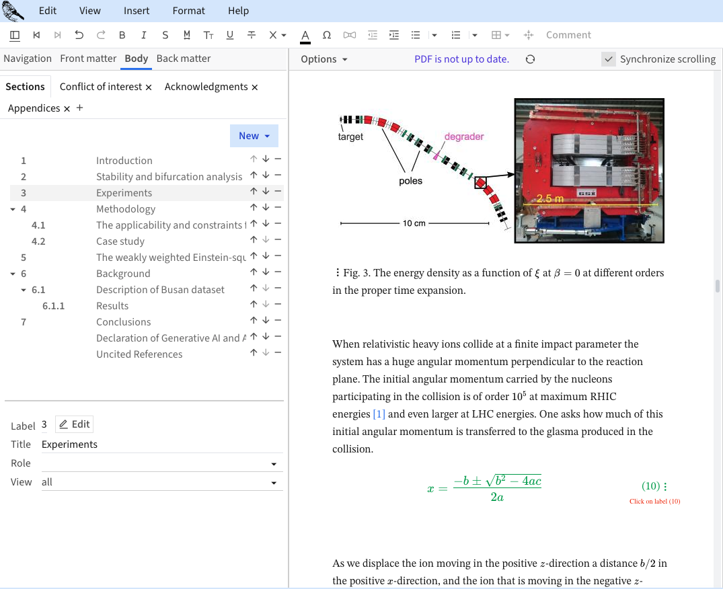
Task: Close the Conflict of interest tab
Action: (149, 87)
